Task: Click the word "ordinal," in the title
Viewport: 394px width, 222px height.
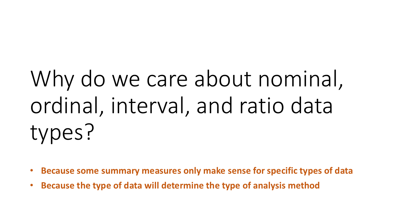Action: 67,106
